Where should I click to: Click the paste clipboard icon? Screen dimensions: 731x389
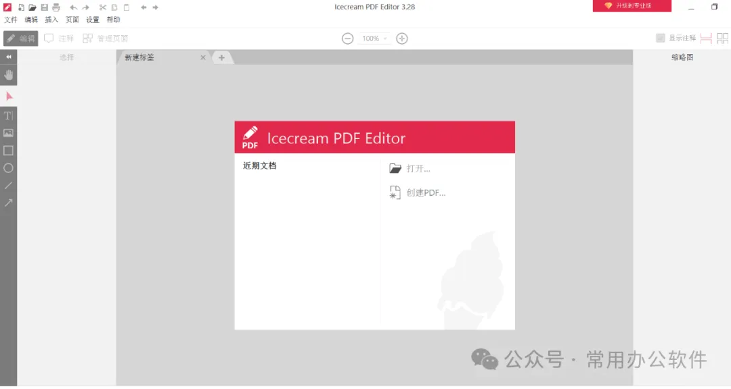[x=127, y=7]
